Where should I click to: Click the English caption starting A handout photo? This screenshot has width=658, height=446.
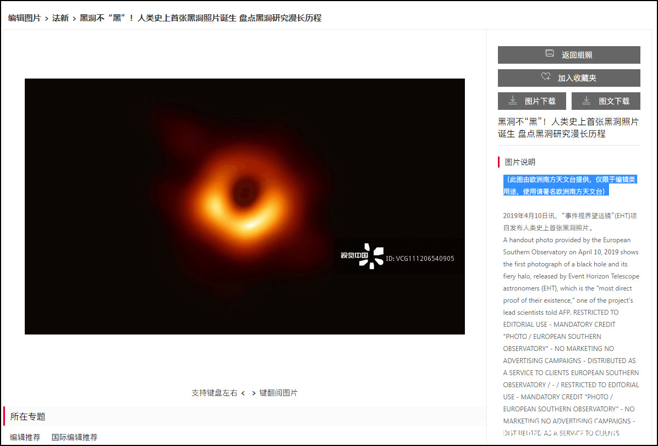coord(571,337)
